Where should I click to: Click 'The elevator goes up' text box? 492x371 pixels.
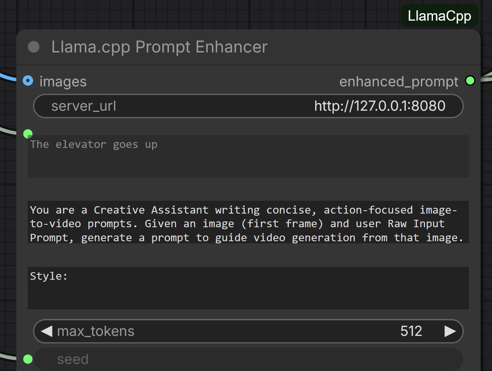point(248,156)
